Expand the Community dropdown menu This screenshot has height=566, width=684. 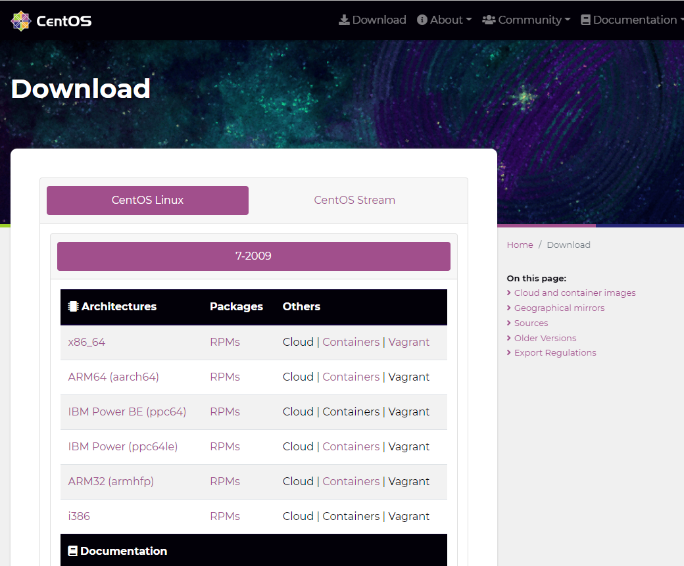[526, 20]
